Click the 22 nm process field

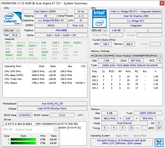[x=81, y=12]
